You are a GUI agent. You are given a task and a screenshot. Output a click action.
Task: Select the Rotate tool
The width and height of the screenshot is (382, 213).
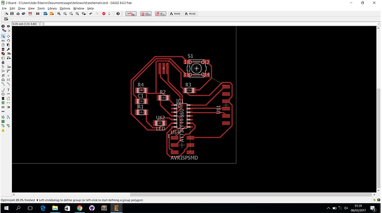9,40
